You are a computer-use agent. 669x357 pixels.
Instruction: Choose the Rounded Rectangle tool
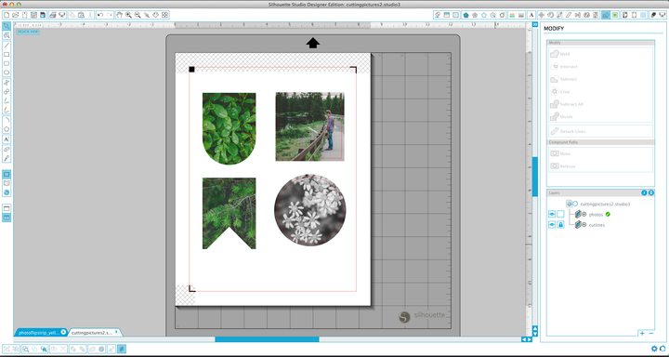click(7, 63)
